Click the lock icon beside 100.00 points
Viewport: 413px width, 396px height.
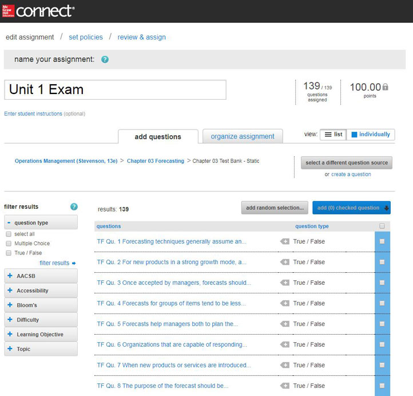386,87
